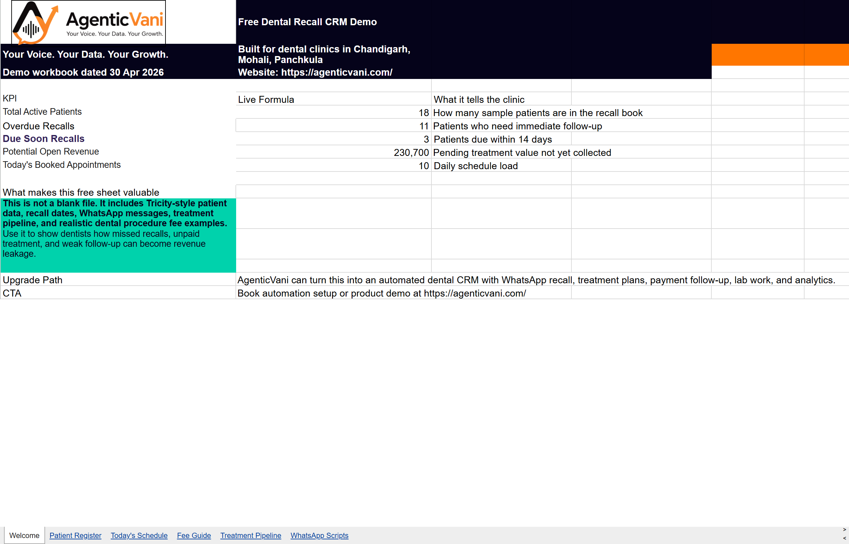Select the KPI header cell
The width and height of the screenshot is (849, 544).
(118, 99)
